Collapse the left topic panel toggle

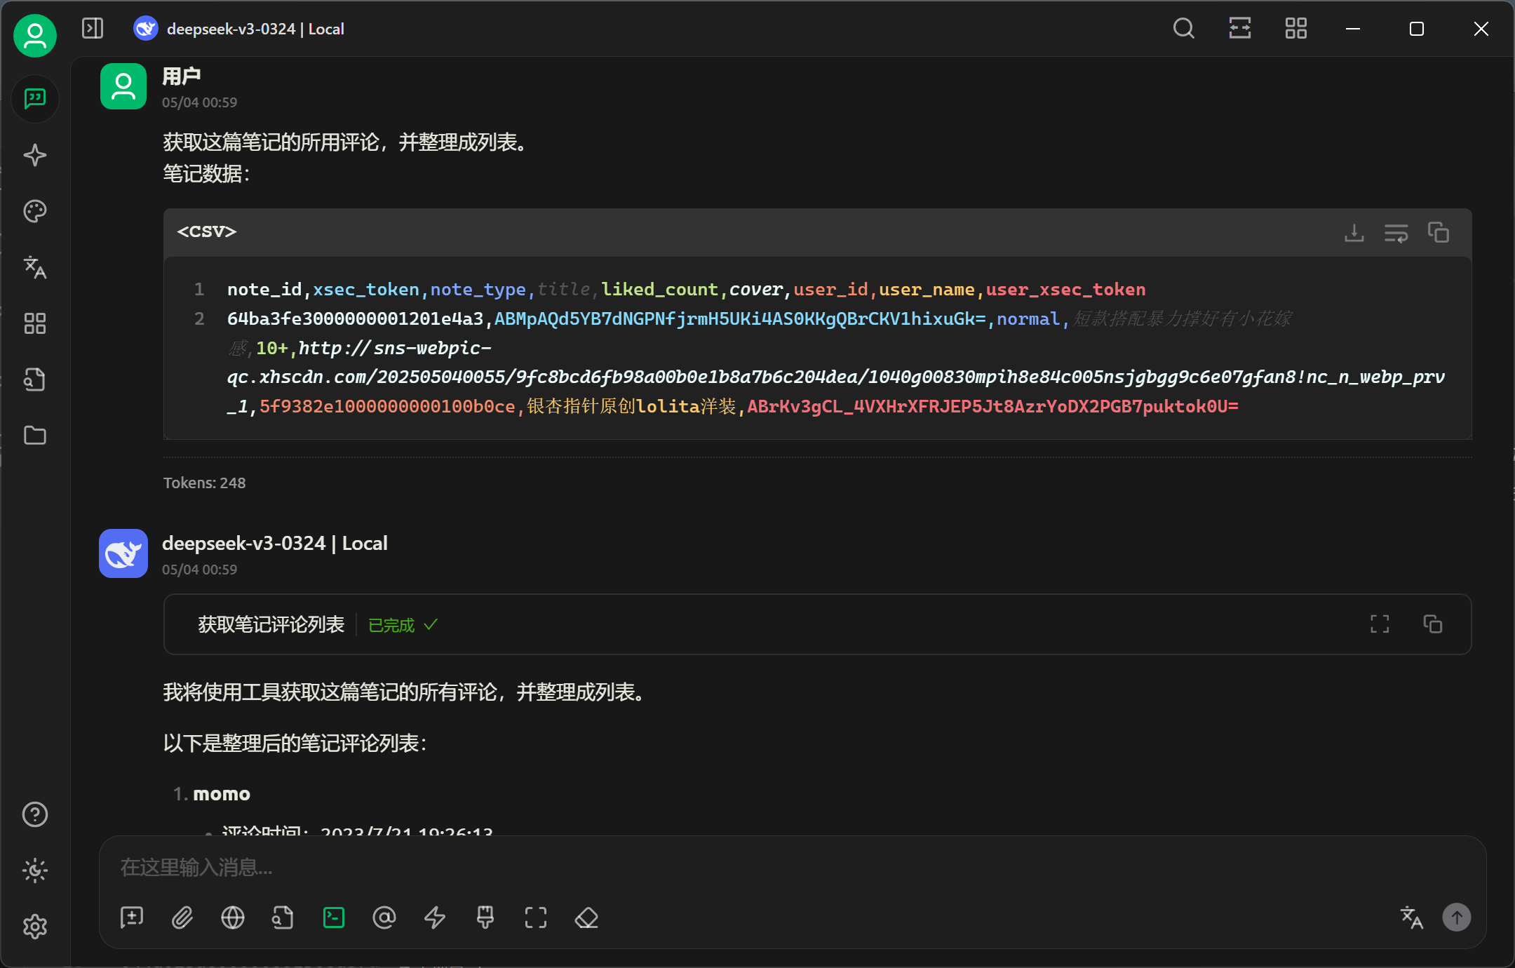tap(93, 29)
